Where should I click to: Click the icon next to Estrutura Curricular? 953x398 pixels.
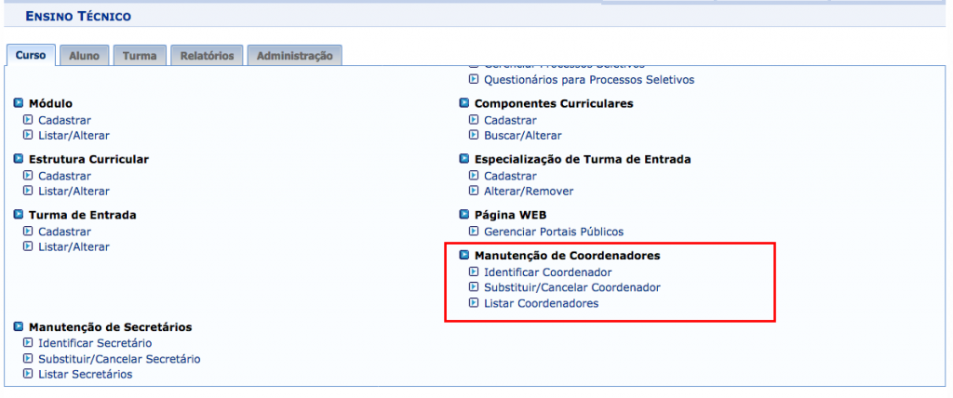[19, 159]
